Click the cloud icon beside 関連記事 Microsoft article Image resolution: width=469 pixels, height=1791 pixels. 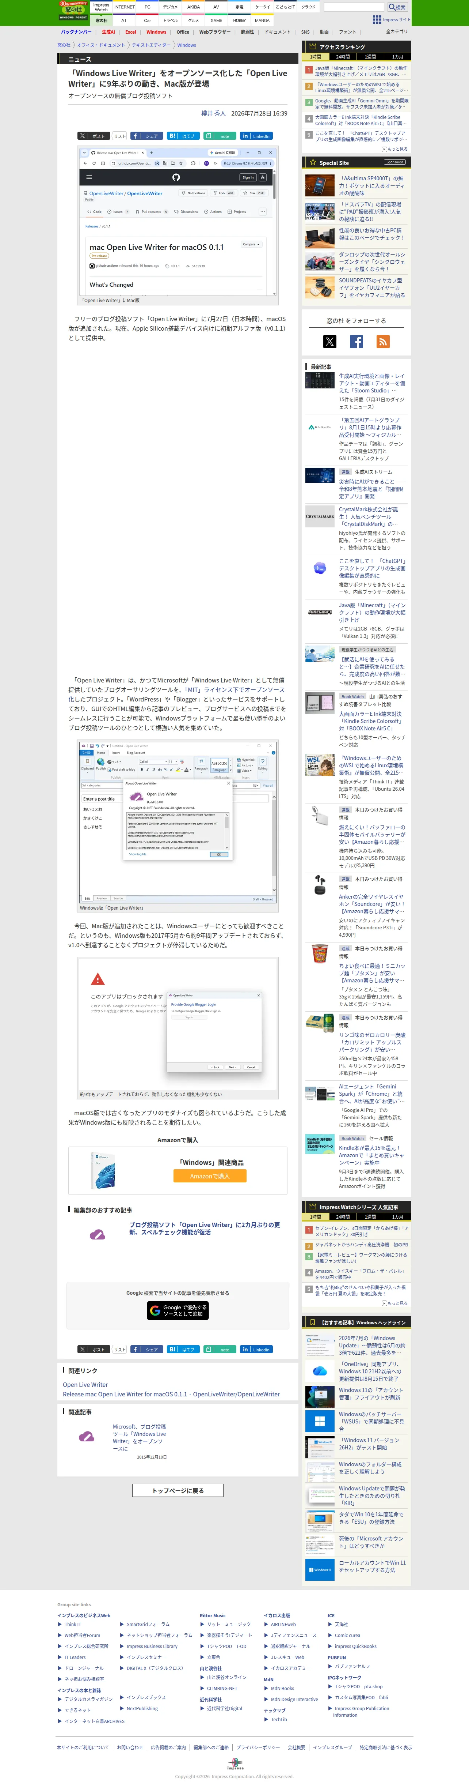(87, 1436)
